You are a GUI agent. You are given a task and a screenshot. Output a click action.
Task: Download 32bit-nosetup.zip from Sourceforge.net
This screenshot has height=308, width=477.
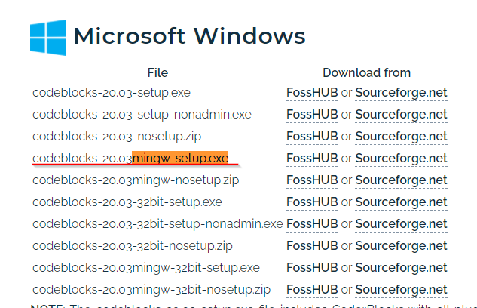(x=401, y=246)
